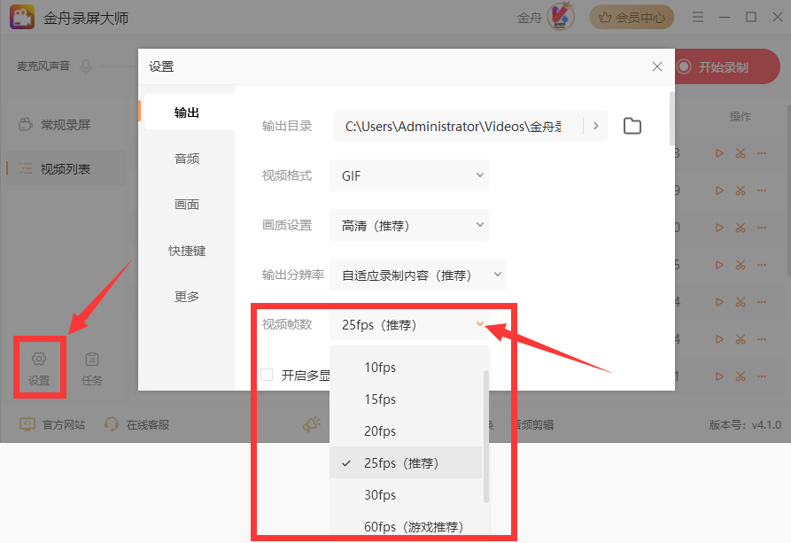The image size is (791, 543).
Task: Click the fps dropdown list scrollbar
Action: click(x=486, y=437)
